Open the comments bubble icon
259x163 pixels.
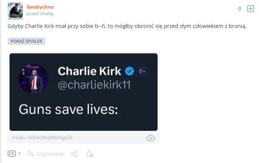tap(12, 154)
